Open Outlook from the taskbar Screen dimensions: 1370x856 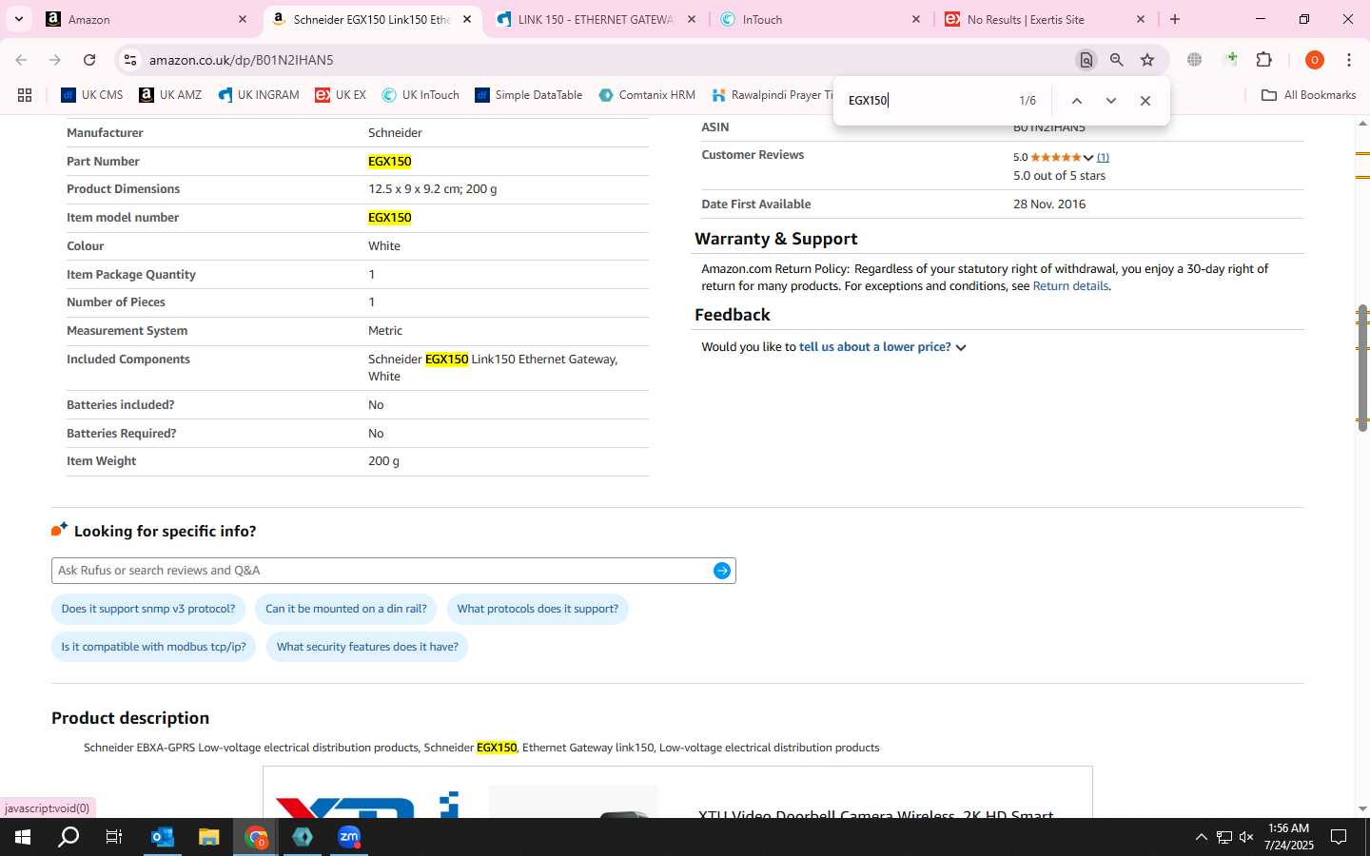click(x=163, y=837)
